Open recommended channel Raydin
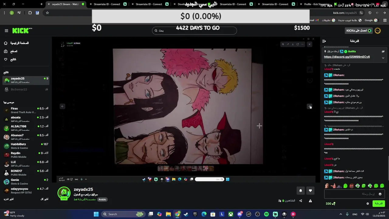This screenshot has height=219, width=389. pyautogui.click(x=26, y=155)
